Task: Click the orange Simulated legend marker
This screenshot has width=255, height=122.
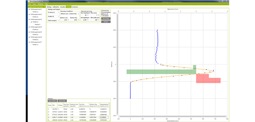Action: pyautogui.click(x=102, y=16)
